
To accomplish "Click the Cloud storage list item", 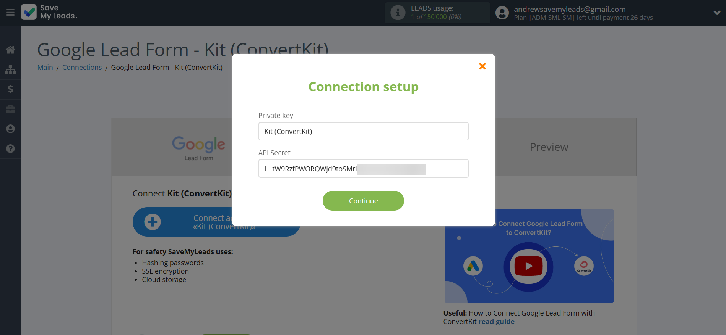I will coord(164,280).
